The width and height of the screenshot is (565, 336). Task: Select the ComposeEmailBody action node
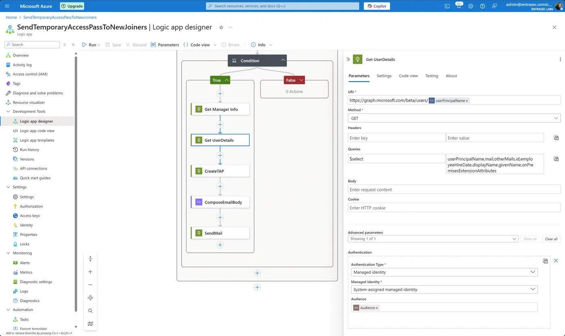click(220, 202)
